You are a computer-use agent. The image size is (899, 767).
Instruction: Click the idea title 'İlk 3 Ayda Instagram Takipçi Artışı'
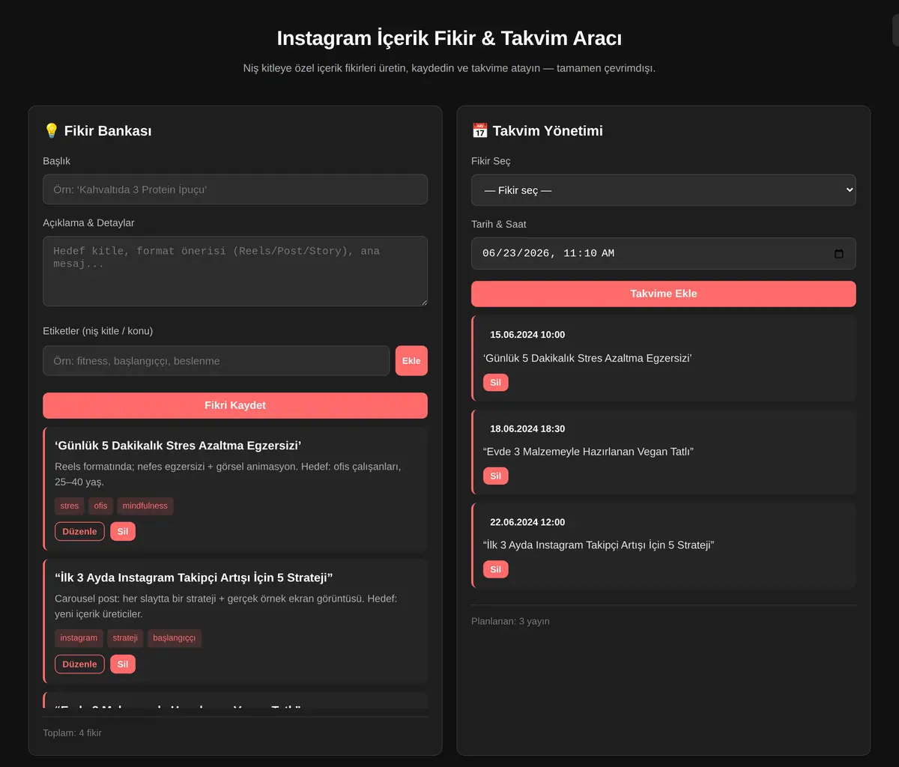193,577
